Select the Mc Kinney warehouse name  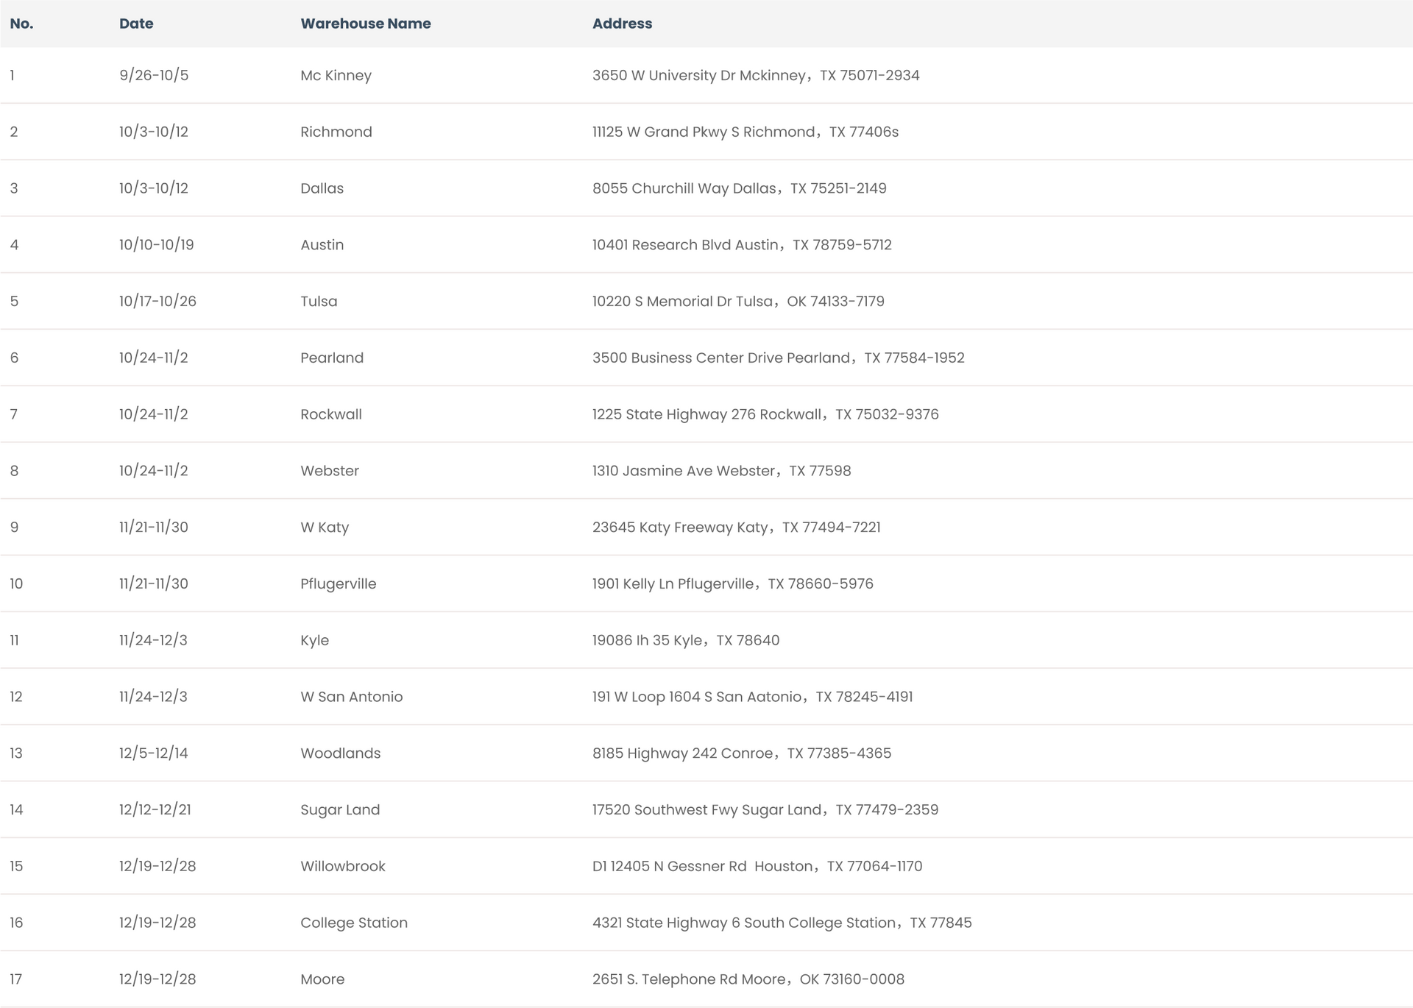point(336,75)
